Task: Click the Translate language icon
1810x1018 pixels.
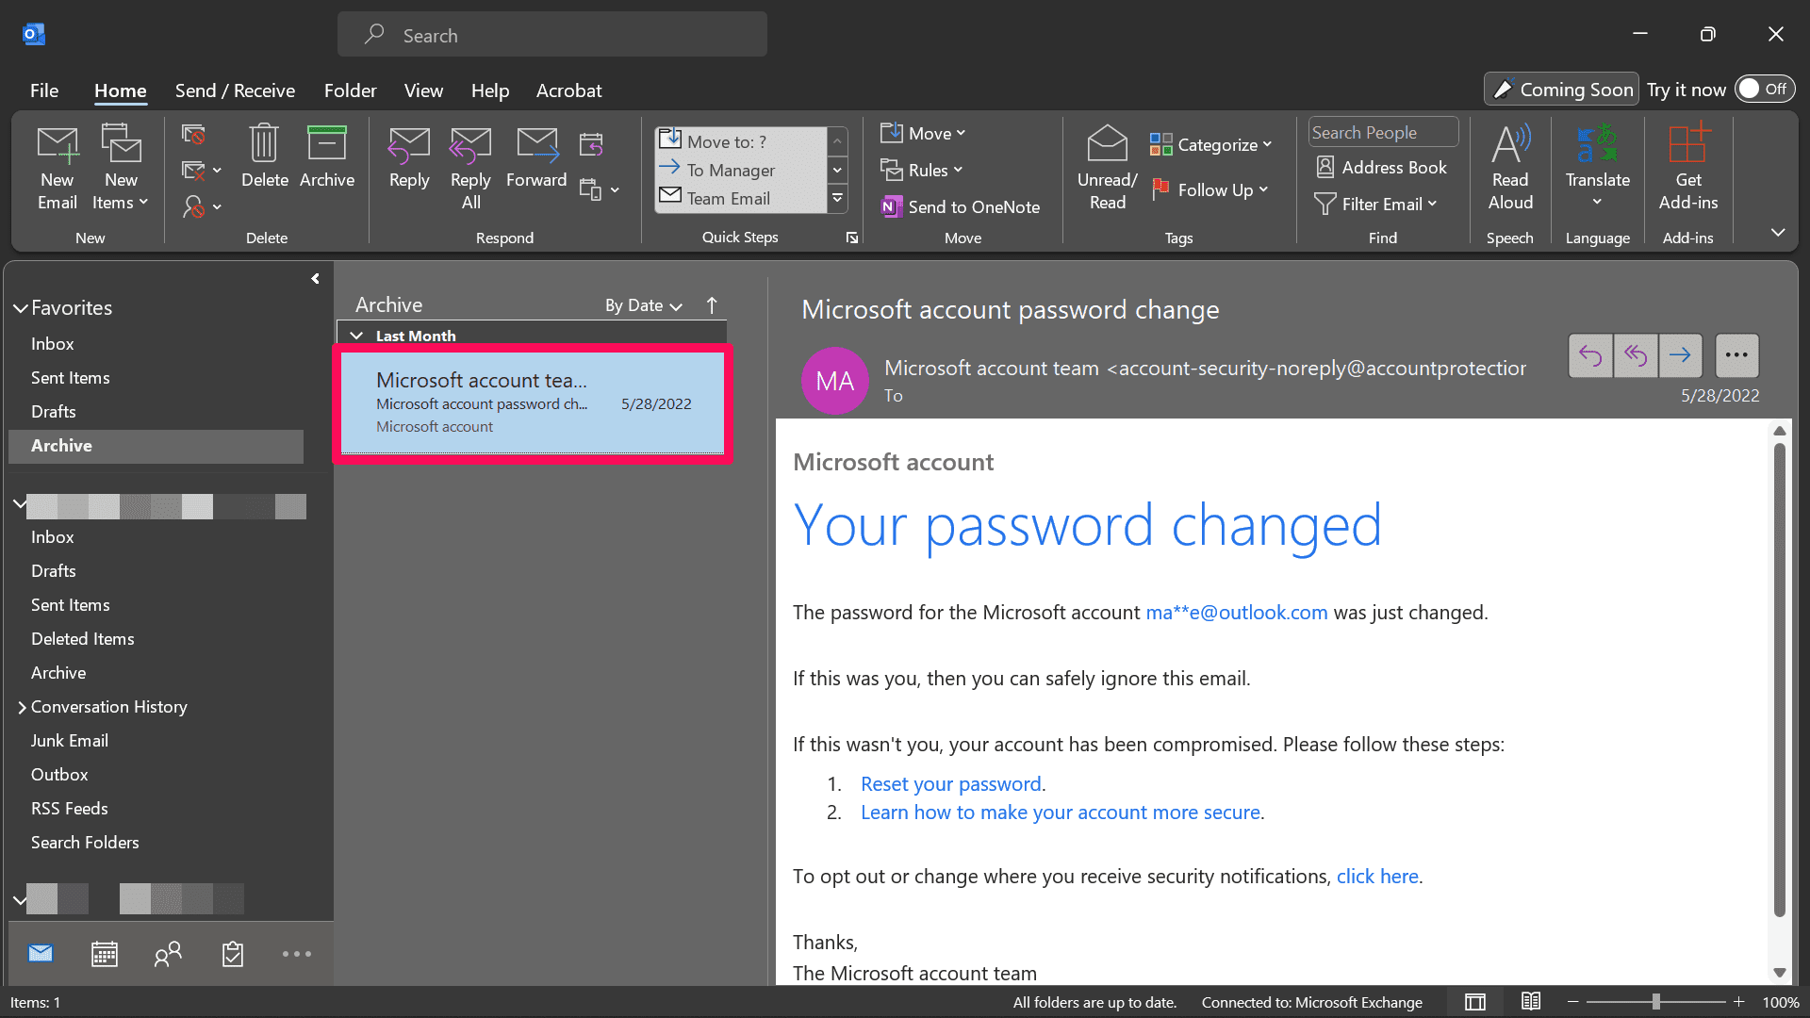Action: [1597, 144]
